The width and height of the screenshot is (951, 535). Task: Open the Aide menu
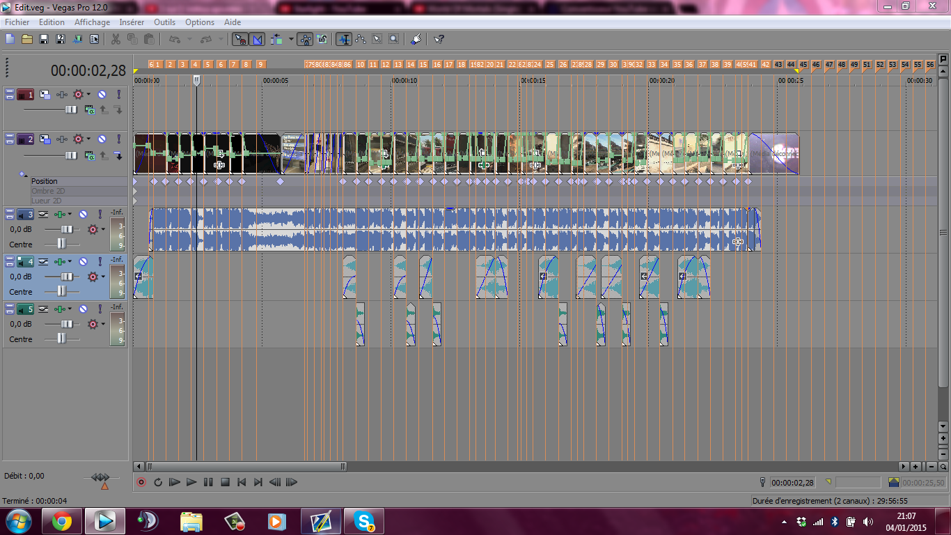pyautogui.click(x=233, y=22)
